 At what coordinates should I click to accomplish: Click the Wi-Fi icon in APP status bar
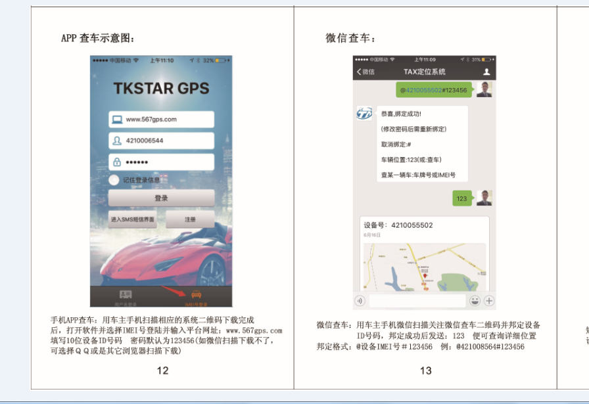(136, 60)
